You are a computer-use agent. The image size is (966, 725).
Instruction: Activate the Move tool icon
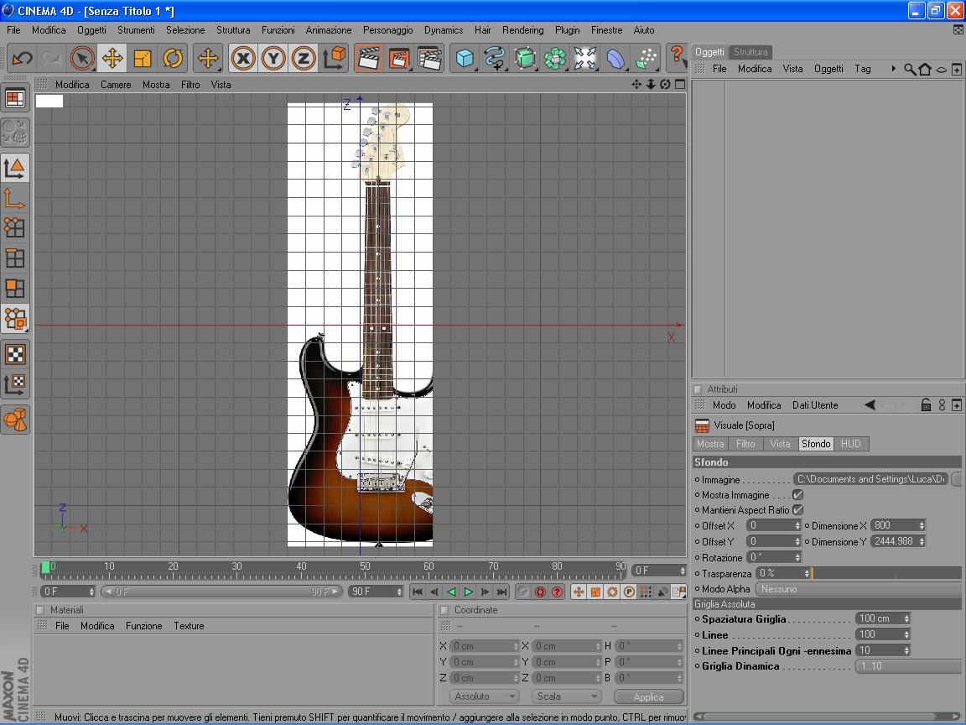tap(112, 59)
